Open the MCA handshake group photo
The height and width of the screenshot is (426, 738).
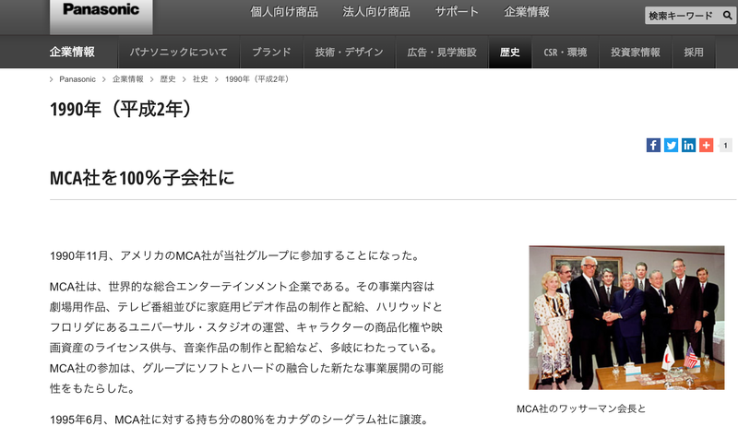coord(626,317)
